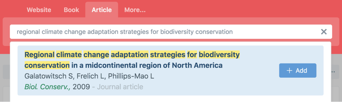
Task: Click the highlighted word biodiversity in title
Action: [219, 54]
